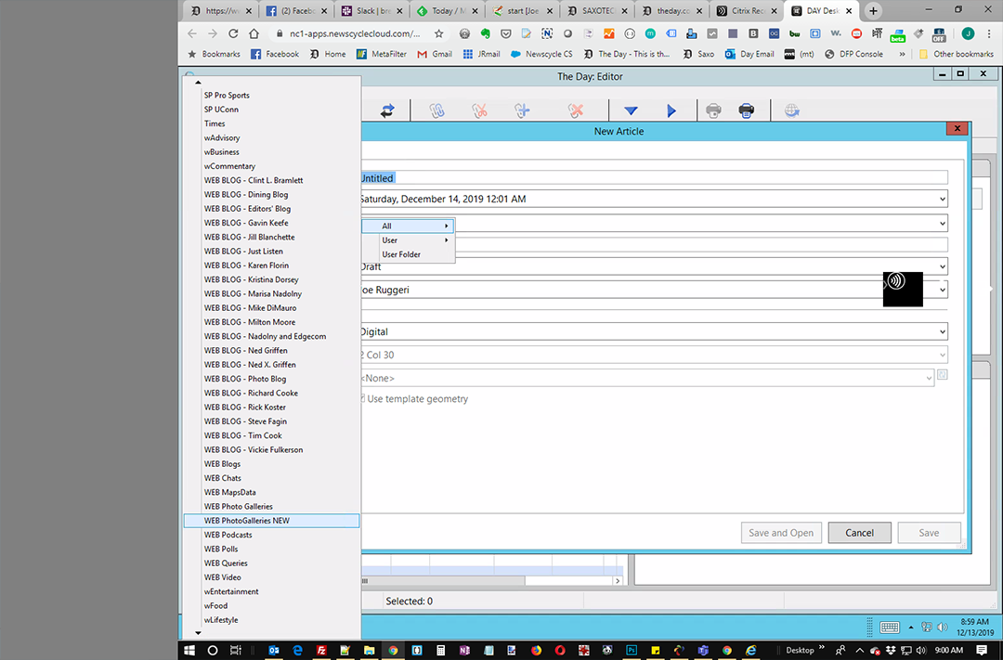The width and height of the screenshot is (1003, 660).
Task: Open Chrome three-dot menu
Action: pyautogui.click(x=989, y=33)
